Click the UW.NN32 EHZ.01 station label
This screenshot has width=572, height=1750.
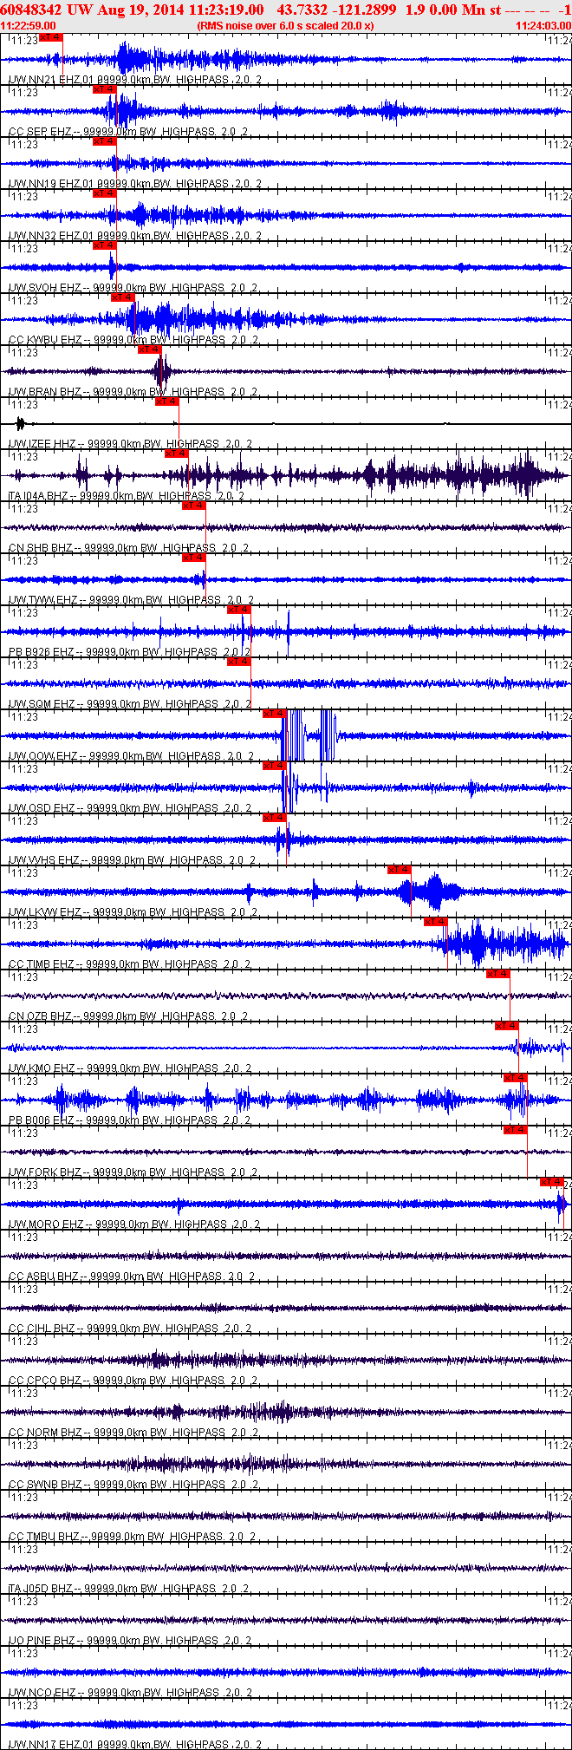(49, 236)
